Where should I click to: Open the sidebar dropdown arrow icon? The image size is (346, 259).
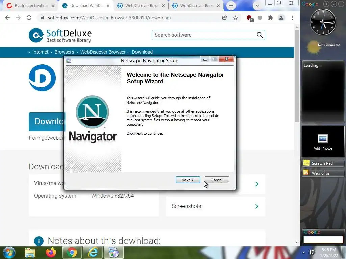pyautogui.click(x=334, y=4)
